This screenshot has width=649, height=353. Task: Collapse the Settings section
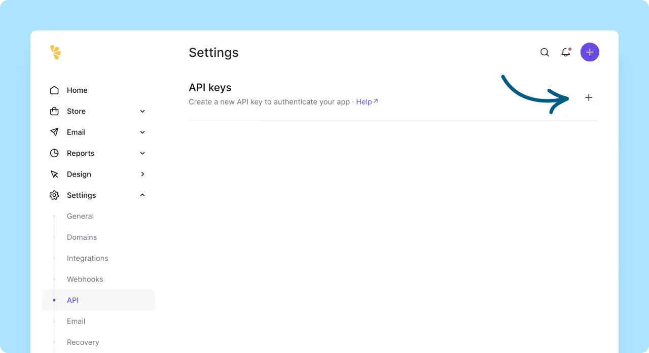[142, 195]
